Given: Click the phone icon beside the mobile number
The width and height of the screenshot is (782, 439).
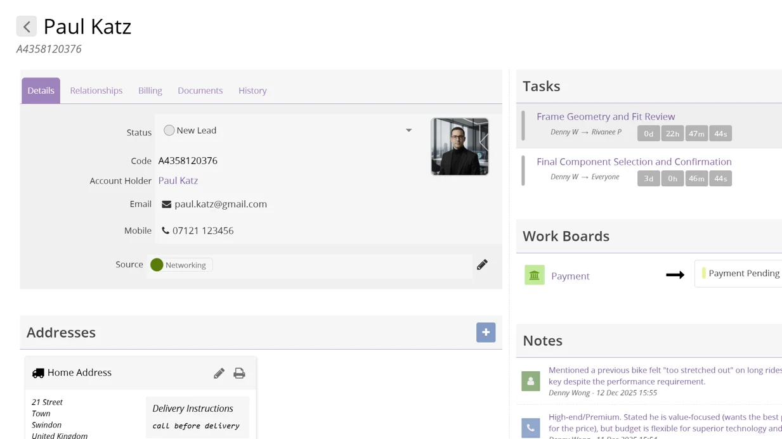Looking at the screenshot, I should [165, 231].
